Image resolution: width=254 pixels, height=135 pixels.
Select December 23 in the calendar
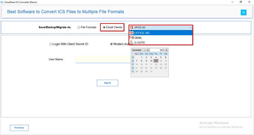(x=146, y=68)
